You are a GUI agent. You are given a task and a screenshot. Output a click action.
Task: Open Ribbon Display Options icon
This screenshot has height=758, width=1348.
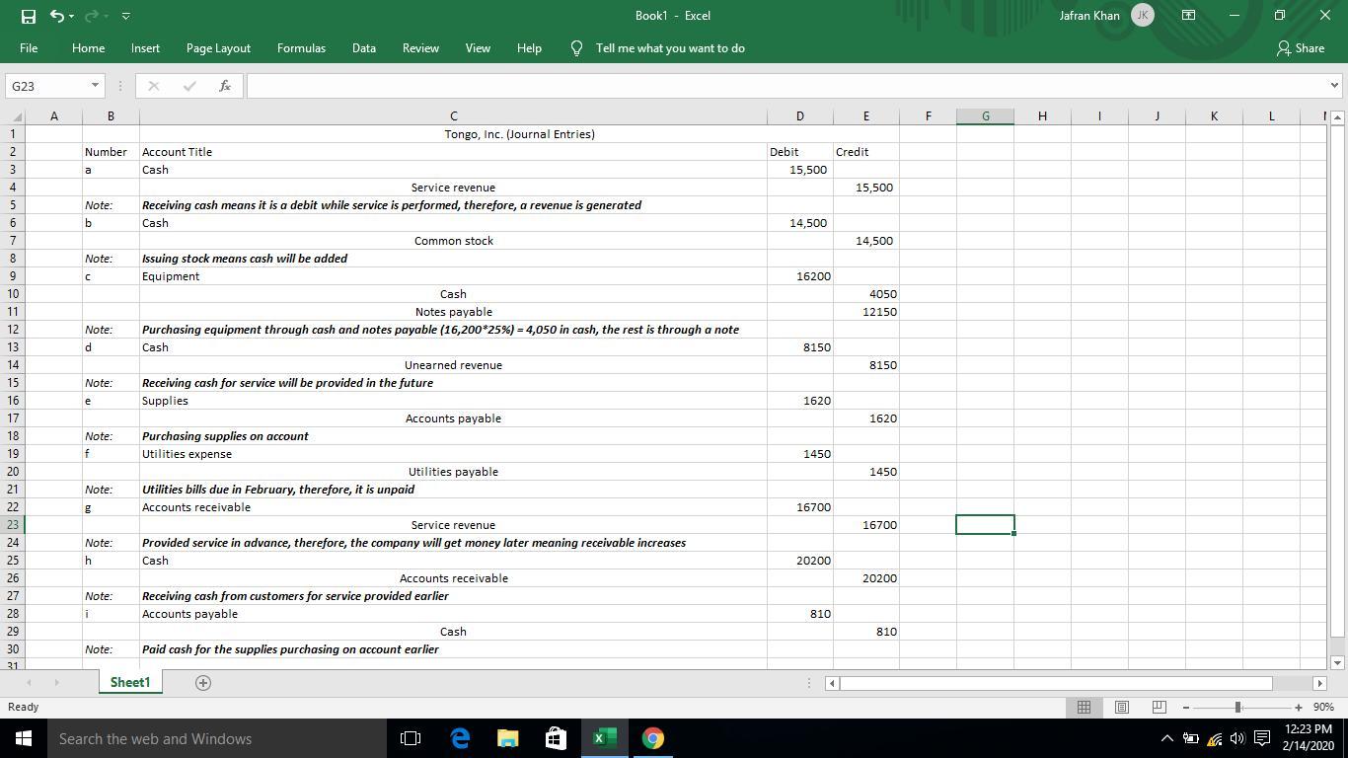point(1189,16)
